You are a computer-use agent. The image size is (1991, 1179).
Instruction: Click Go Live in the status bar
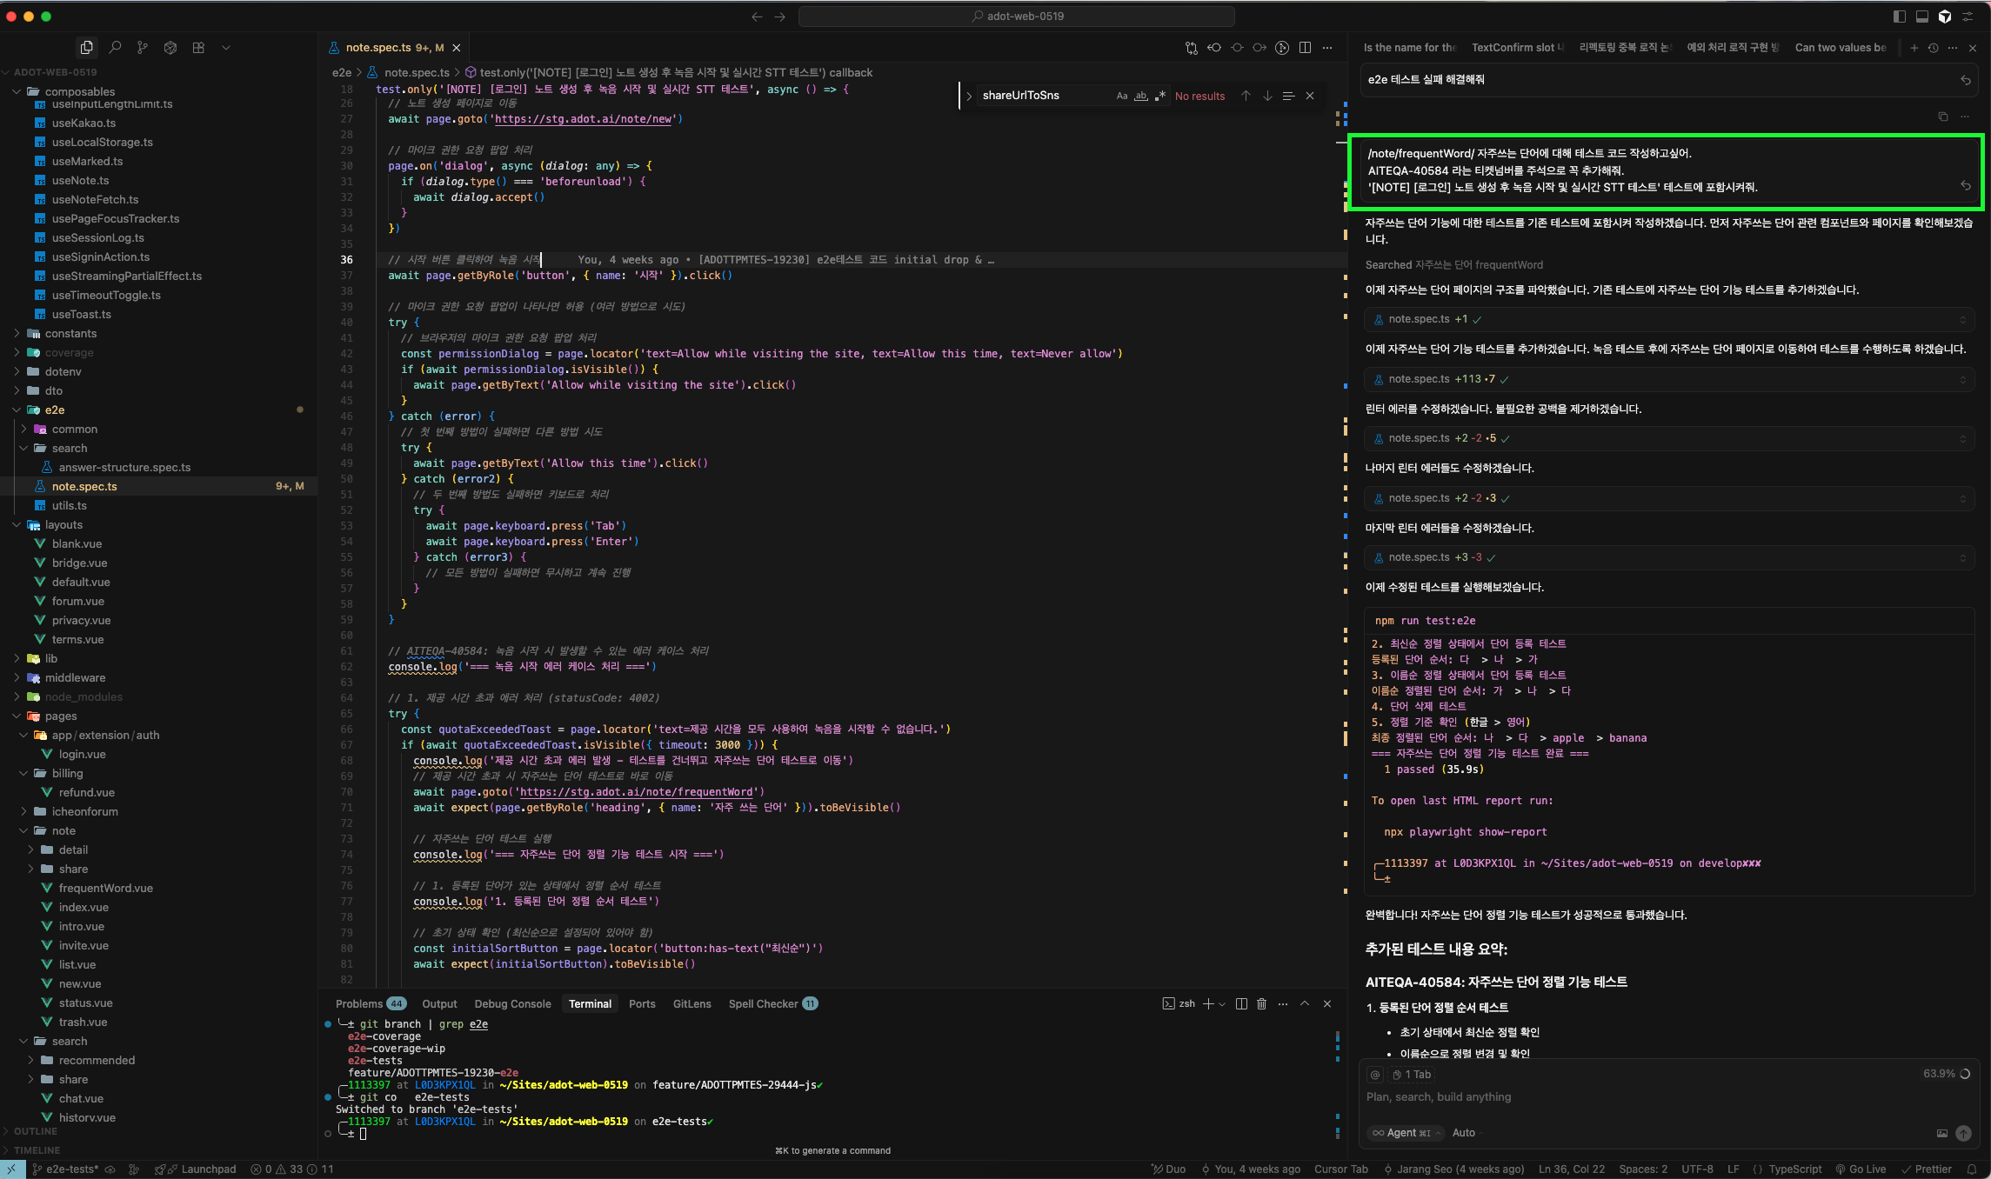[1861, 1169]
